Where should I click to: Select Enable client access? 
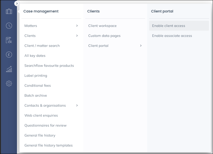169,26
